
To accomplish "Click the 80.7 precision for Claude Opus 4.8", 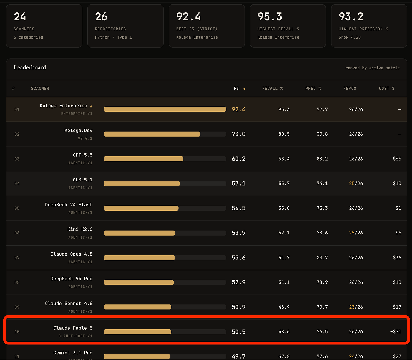I will point(322,258).
